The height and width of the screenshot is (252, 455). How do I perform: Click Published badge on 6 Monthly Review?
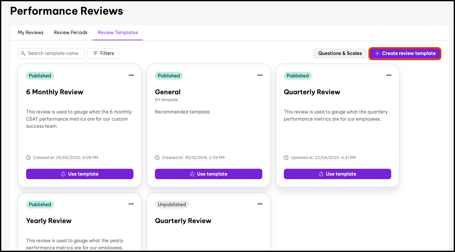click(40, 76)
